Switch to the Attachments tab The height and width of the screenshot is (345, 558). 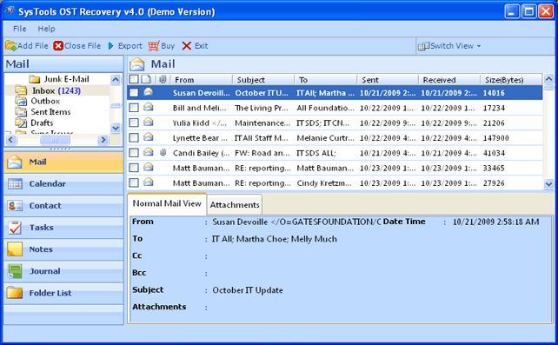pyautogui.click(x=235, y=205)
